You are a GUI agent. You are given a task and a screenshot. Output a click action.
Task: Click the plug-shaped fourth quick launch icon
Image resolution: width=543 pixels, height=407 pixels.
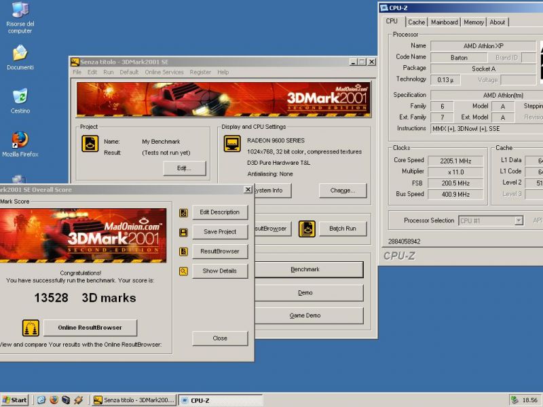point(78,400)
